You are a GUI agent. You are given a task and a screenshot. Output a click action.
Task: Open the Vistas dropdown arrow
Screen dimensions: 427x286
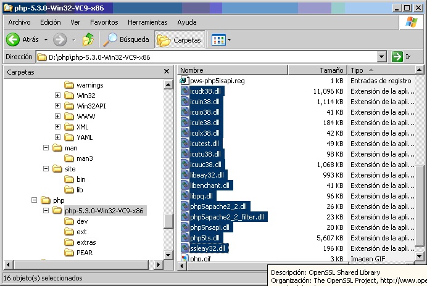coord(230,40)
